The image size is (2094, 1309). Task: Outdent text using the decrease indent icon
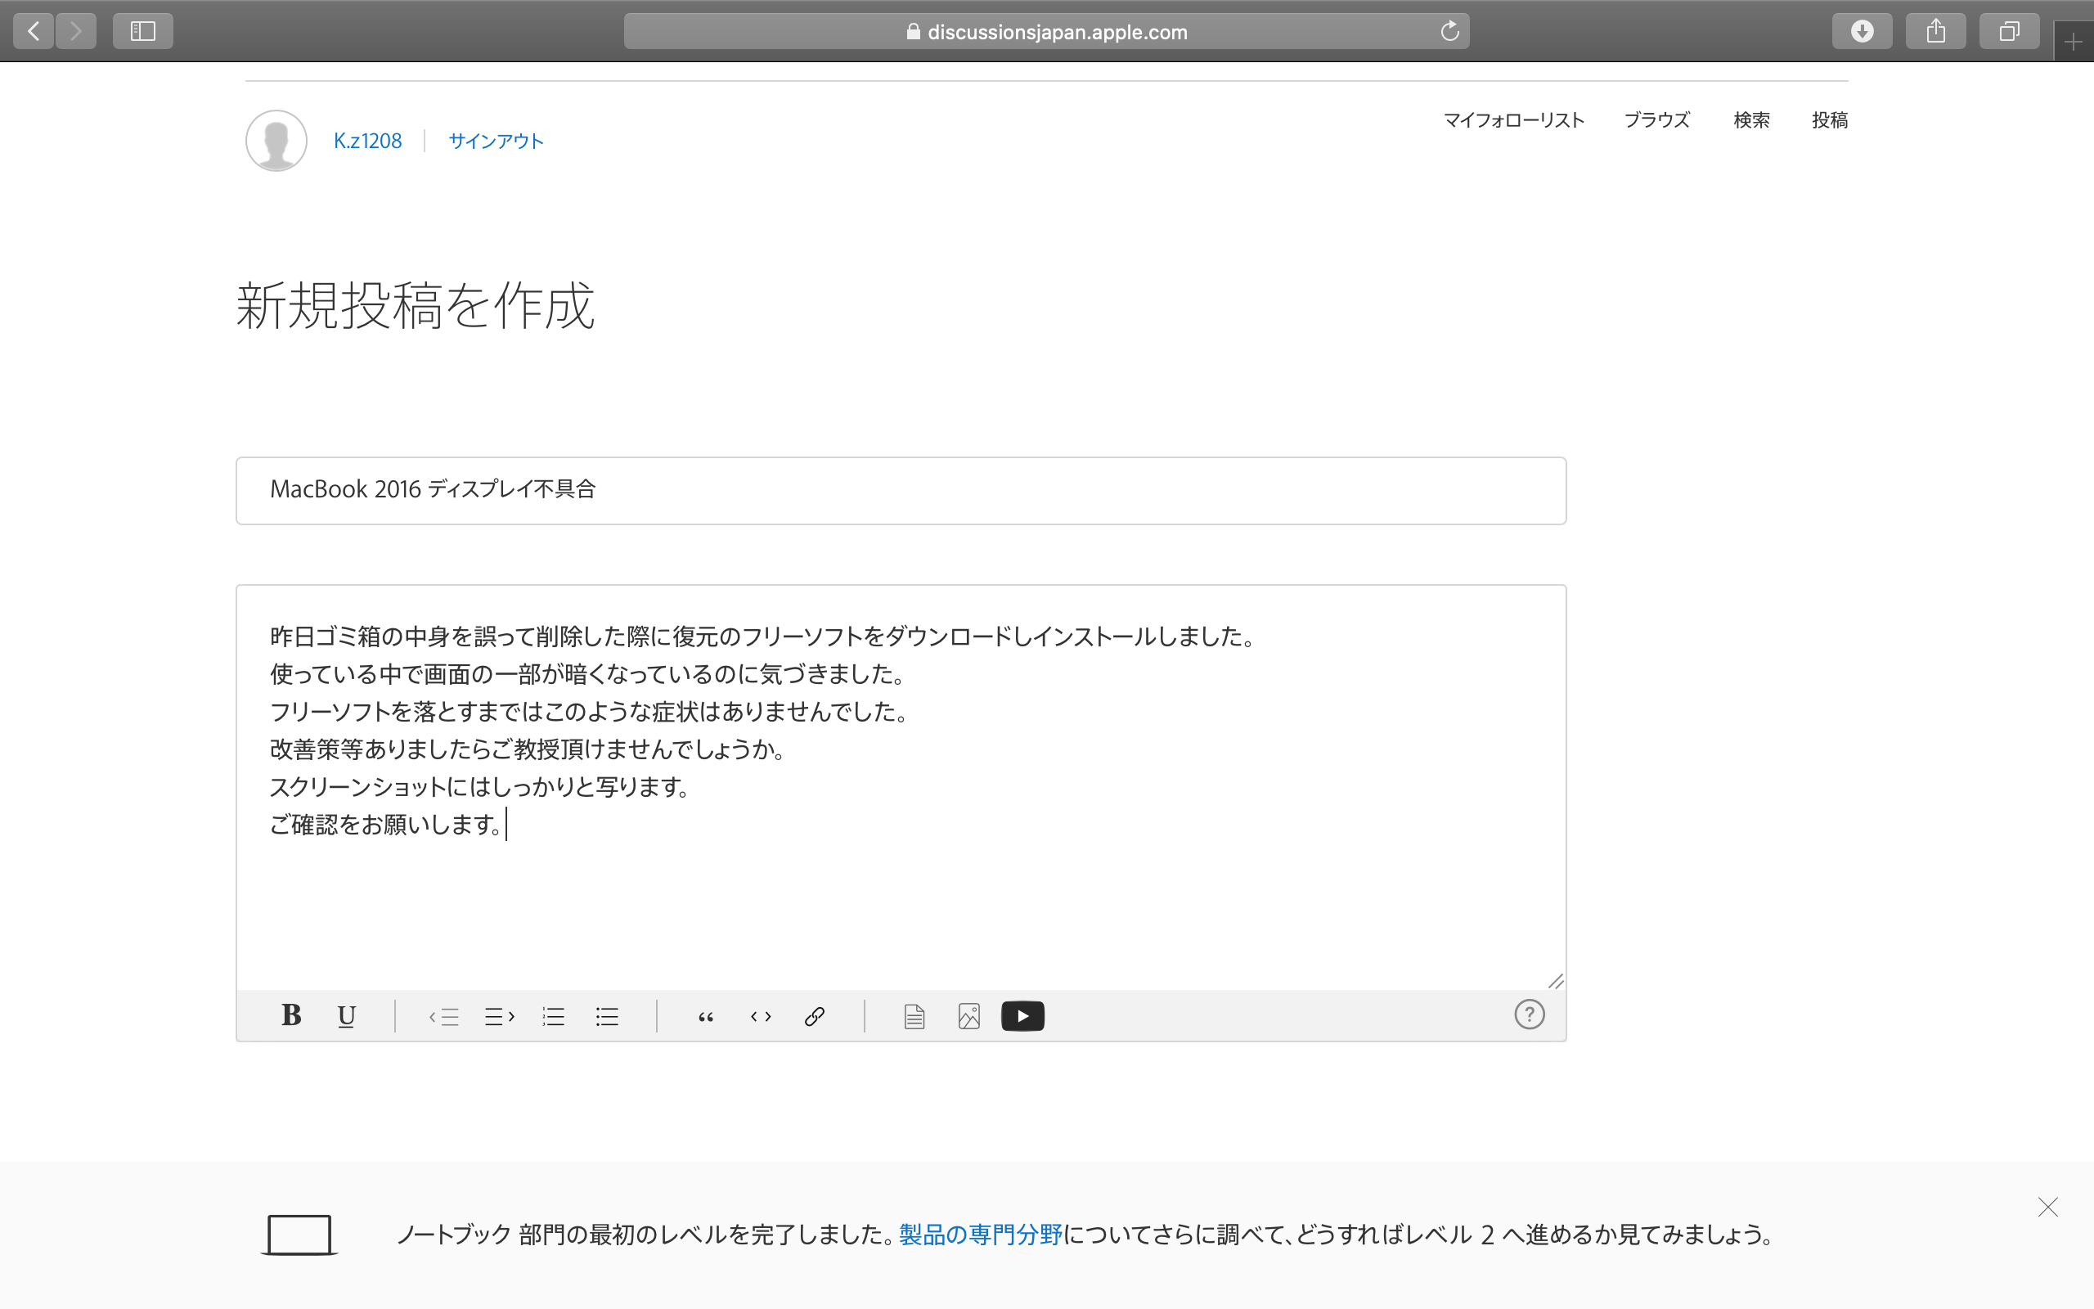coord(444,1015)
